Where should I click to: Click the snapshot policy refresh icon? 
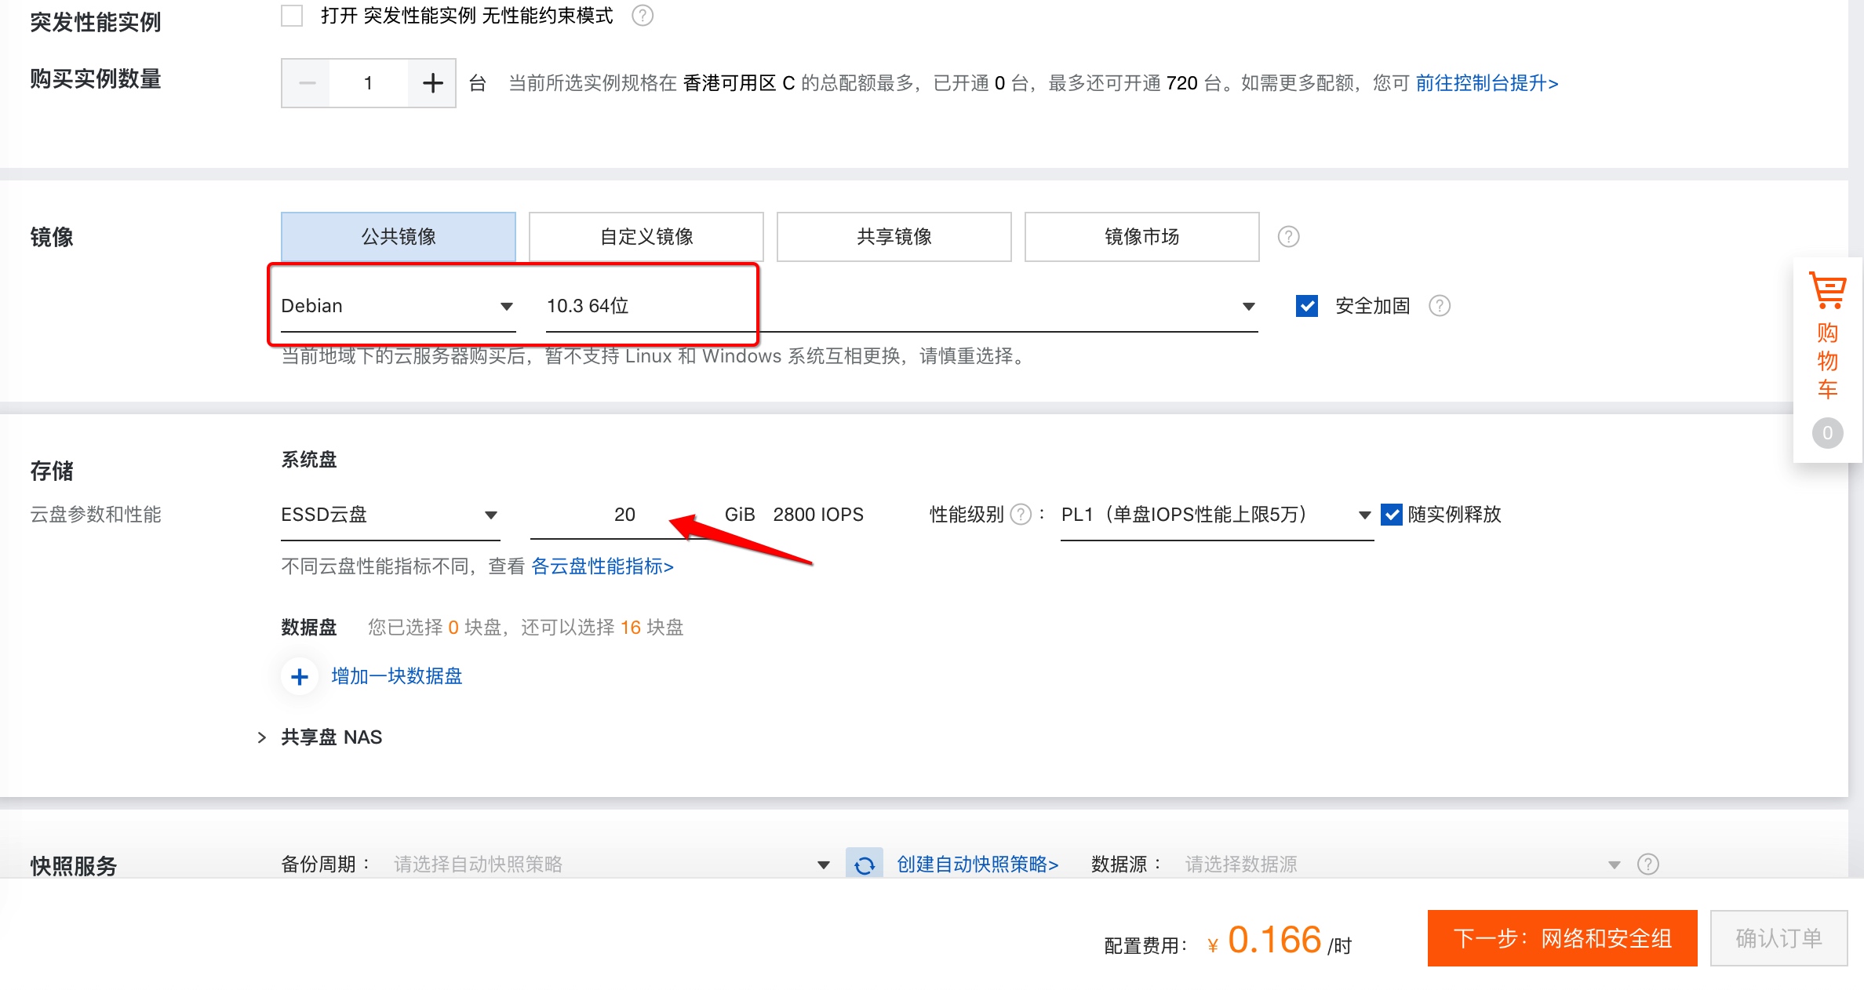point(865,864)
